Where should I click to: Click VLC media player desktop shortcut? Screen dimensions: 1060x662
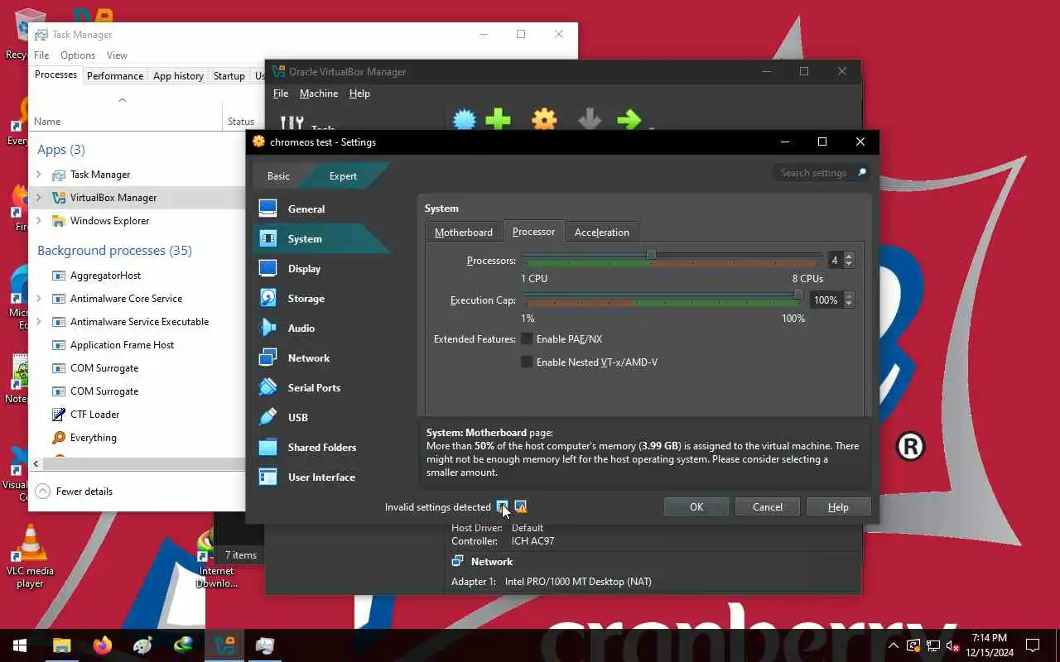[30, 556]
